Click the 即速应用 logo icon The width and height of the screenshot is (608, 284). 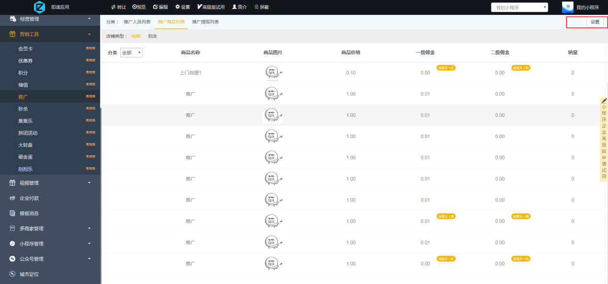pyautogui.click(x=39, y=7)
